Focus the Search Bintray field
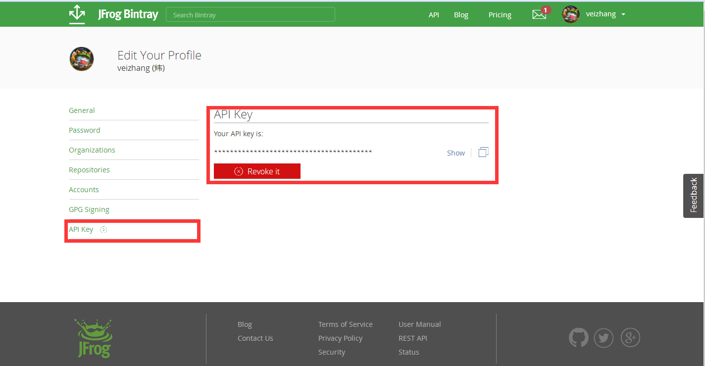Viewport: 705px width, 366px height. tap(251, 14)
